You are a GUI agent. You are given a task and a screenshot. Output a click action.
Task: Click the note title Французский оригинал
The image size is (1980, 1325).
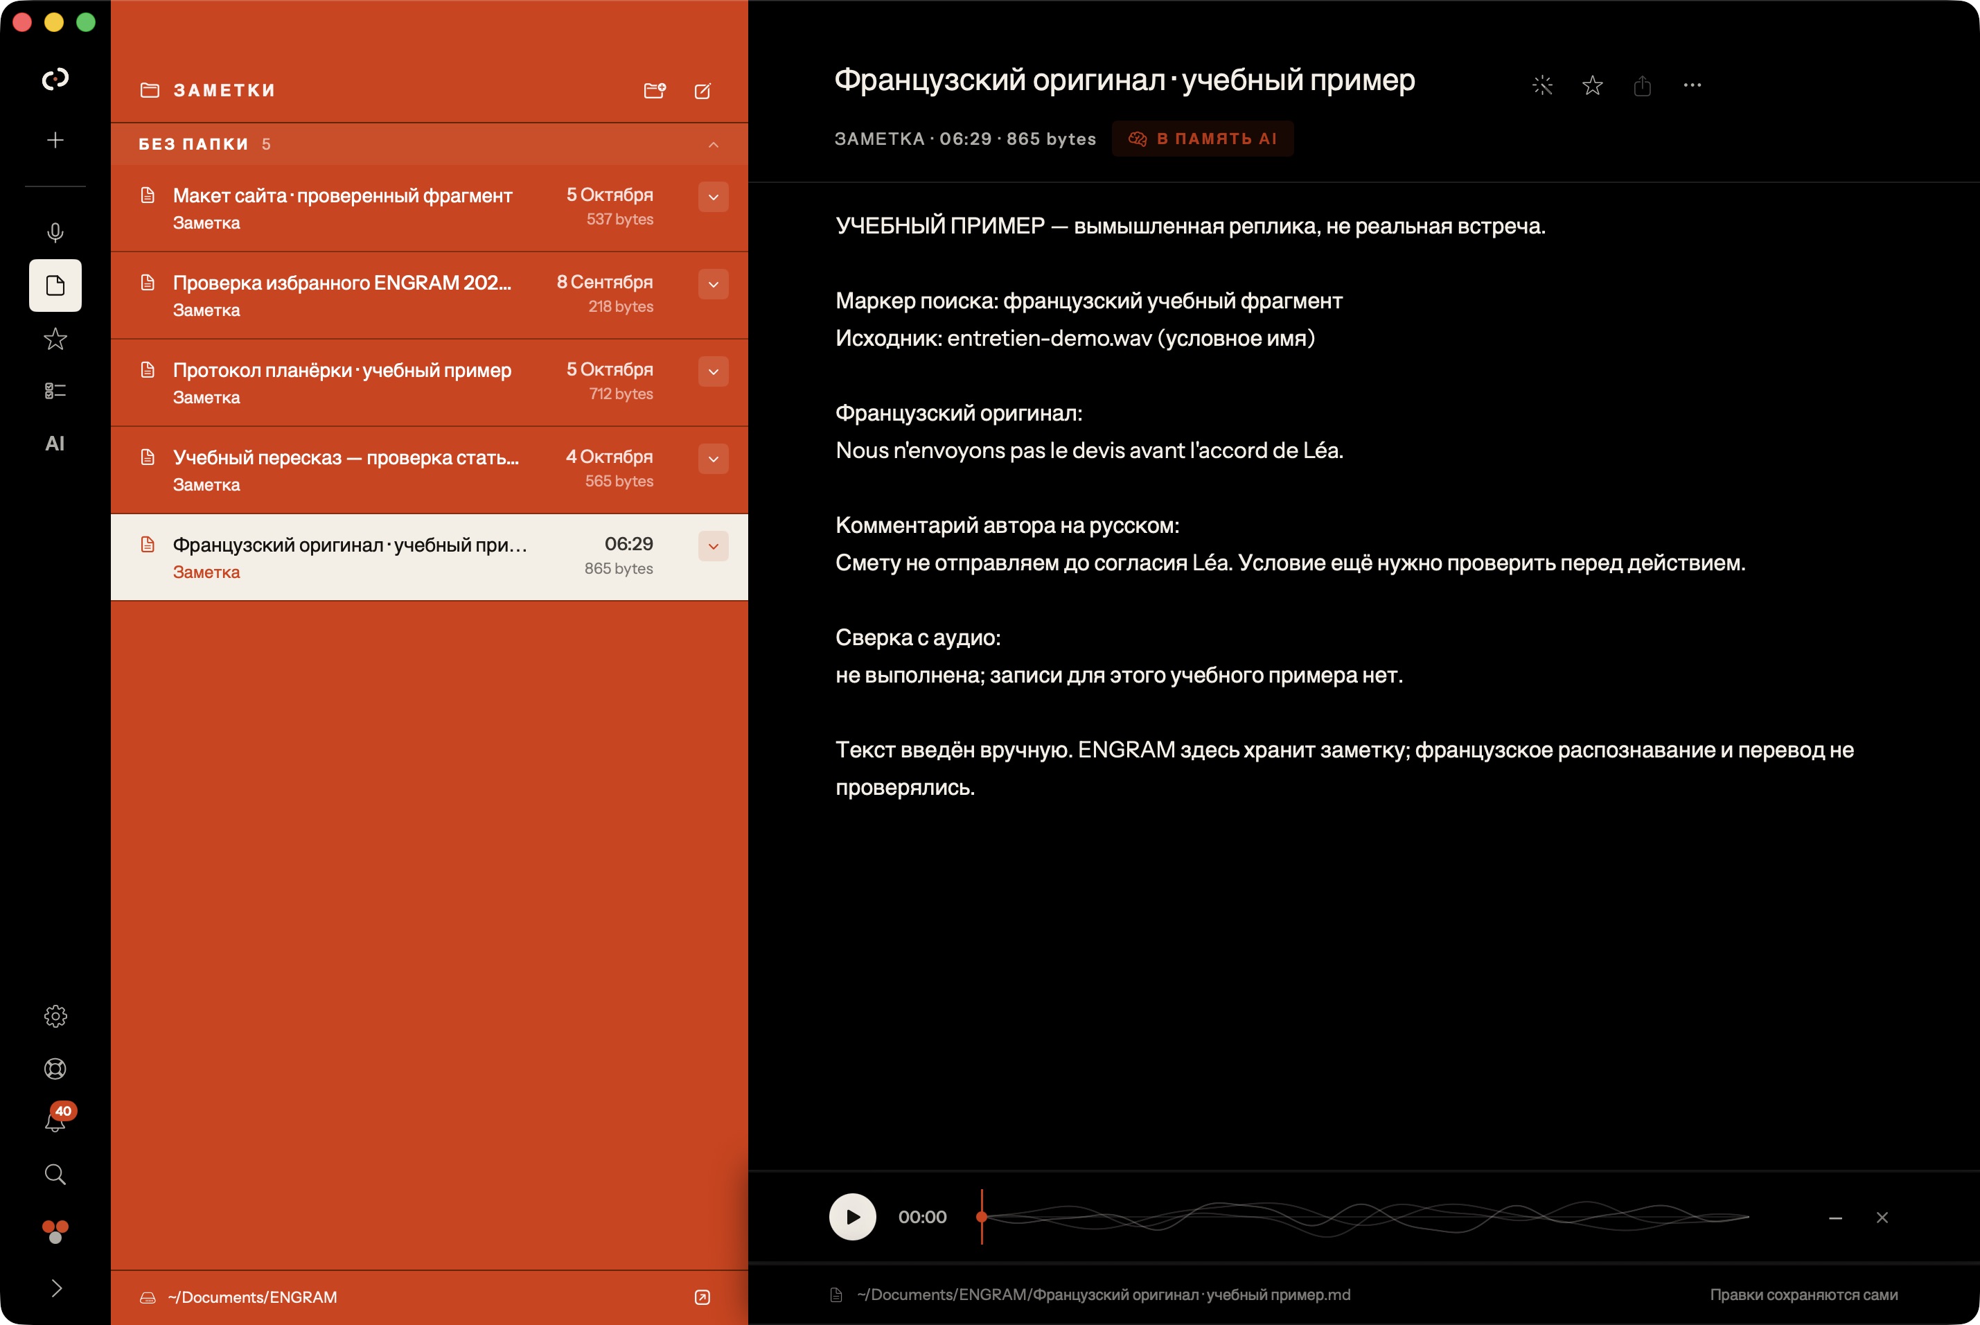pyautogui.click(x=1124, y=80)
